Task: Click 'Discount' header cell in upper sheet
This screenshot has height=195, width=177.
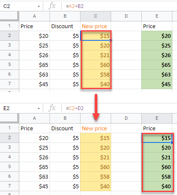Action: click(x=65, y=26)
